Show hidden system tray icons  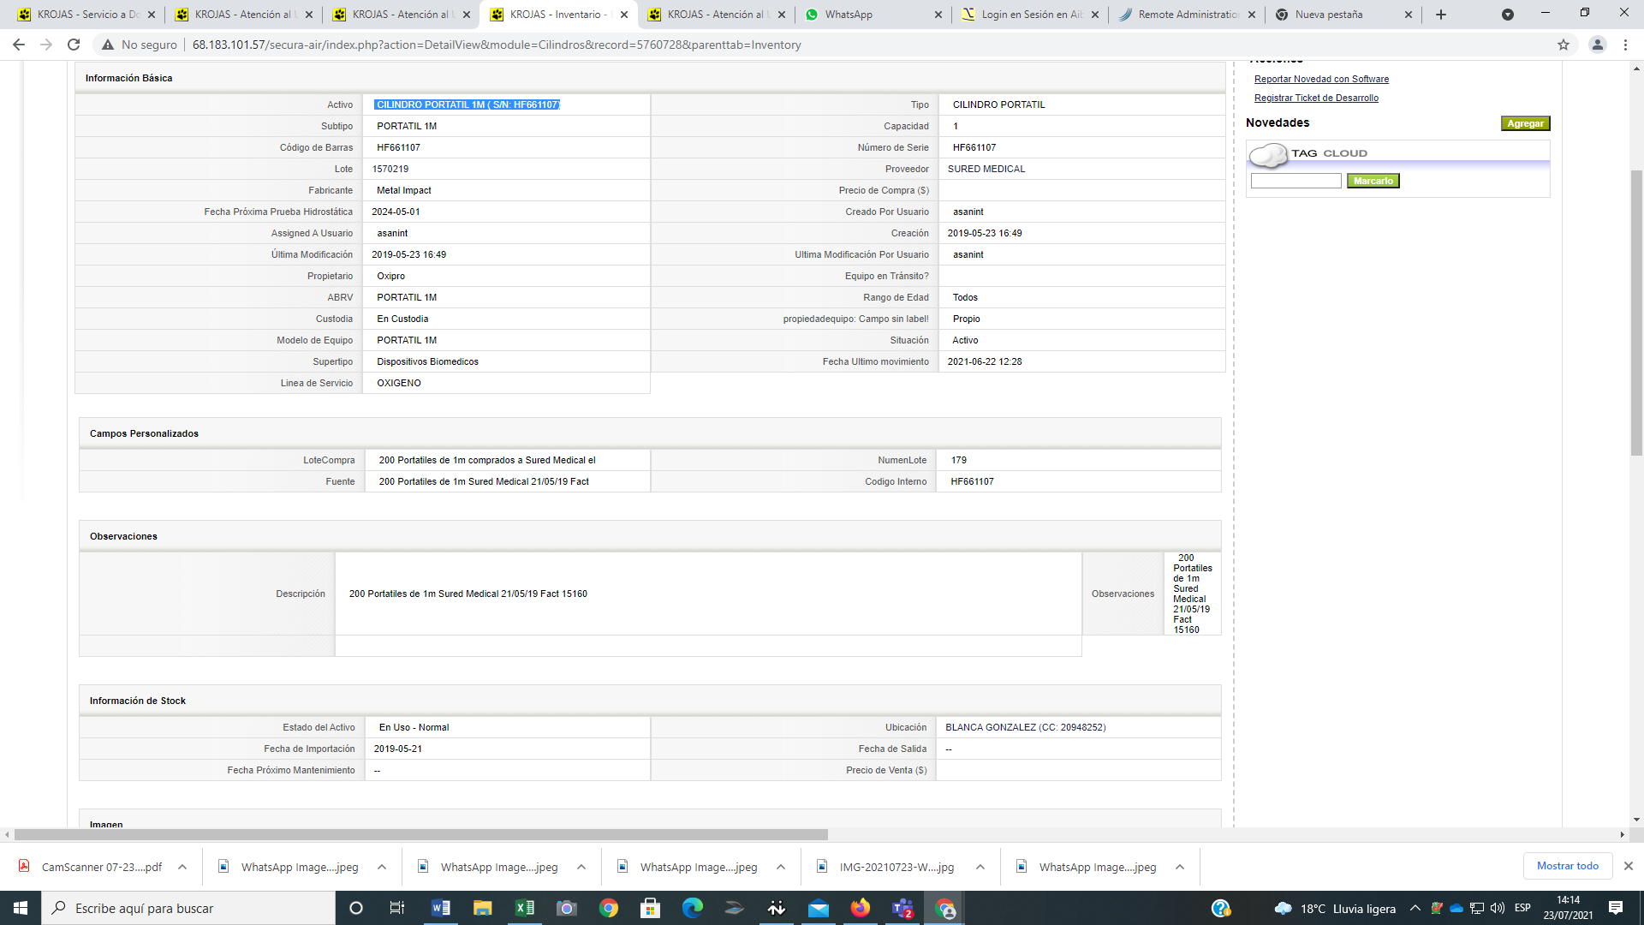pyautogui.click(x=1415, y=908)
